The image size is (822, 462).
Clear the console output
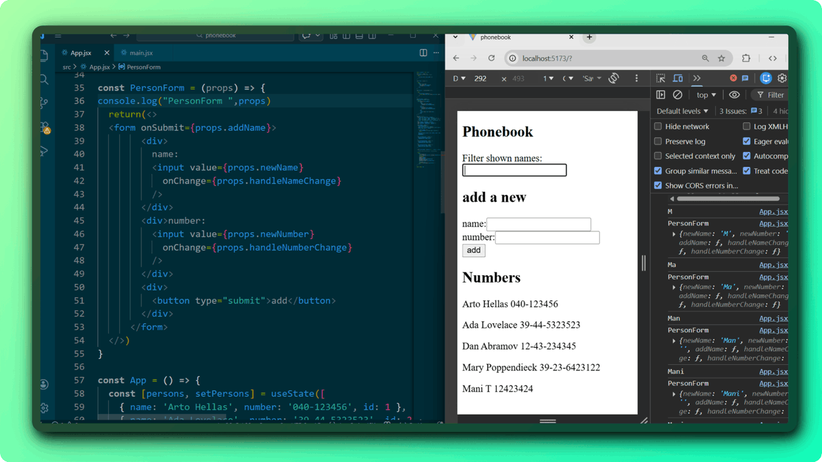coord(677,95)
